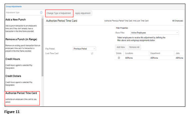Select Credit Hours adjustment type
The height and width of the screenshot is (120, 193).
click(13, 59)
